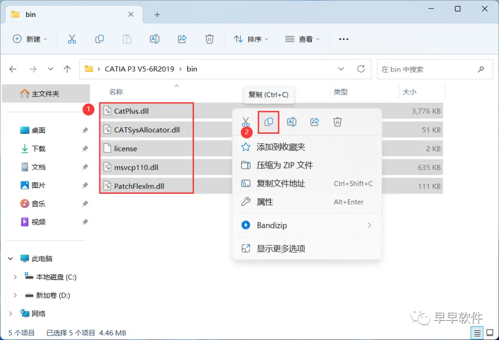Select the CATSysAllocator.dll file

click(x=147, y=130)
